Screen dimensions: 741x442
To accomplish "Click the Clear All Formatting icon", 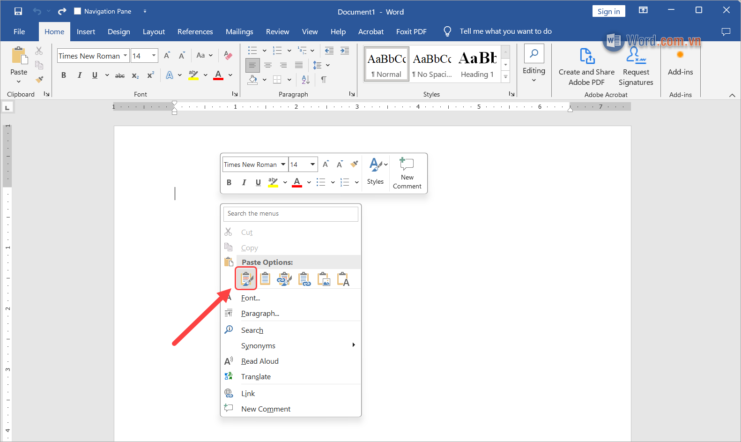I will [228, 55].
